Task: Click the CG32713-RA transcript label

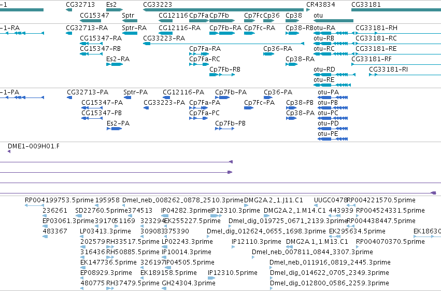Action: tap(87, 28)
